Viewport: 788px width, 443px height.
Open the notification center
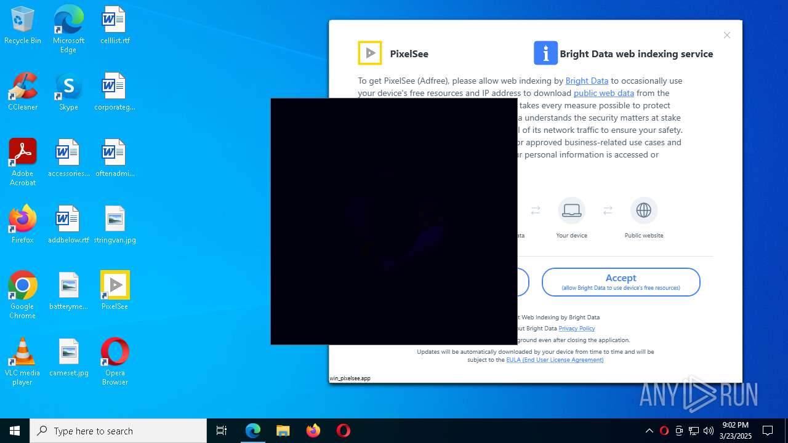(x=768, y=431)
